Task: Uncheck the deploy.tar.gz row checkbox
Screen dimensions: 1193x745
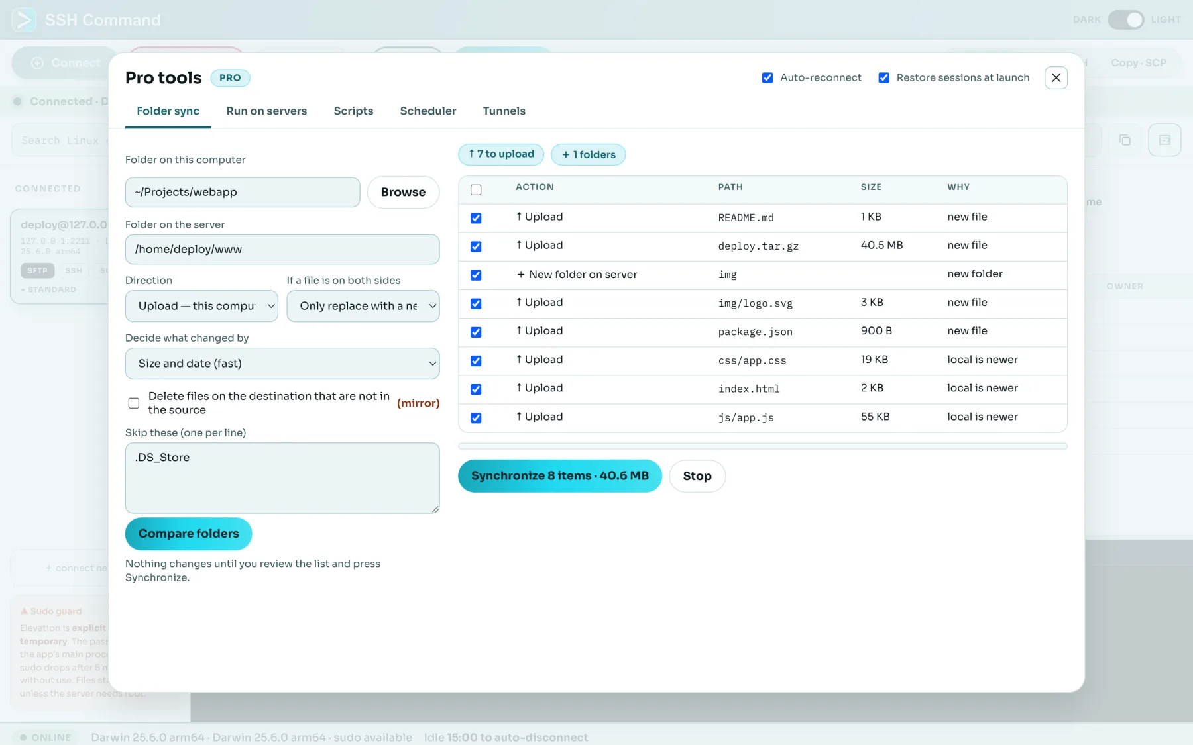Action: (x=476, y=246)
